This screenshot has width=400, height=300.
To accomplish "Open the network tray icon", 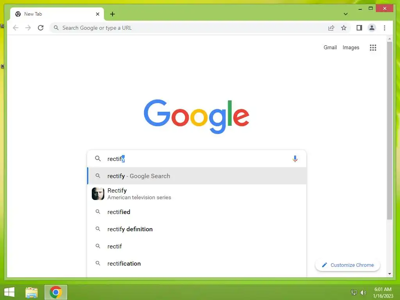I will click(x=354, y=292).
